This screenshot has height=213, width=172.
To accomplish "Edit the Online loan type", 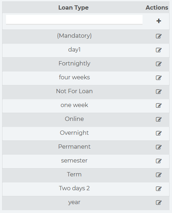I will click(158, 119).
